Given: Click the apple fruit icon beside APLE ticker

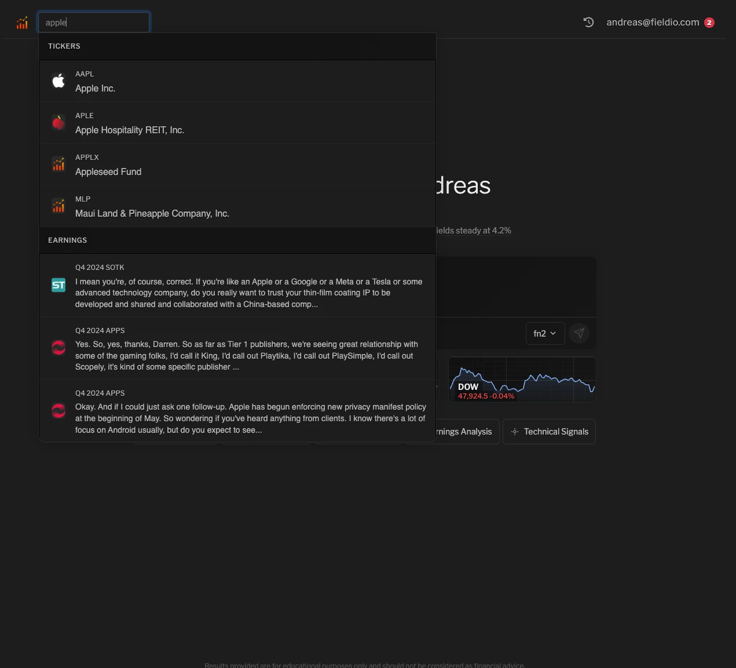Looking at the screenshot, I should (x=58, y=122).
